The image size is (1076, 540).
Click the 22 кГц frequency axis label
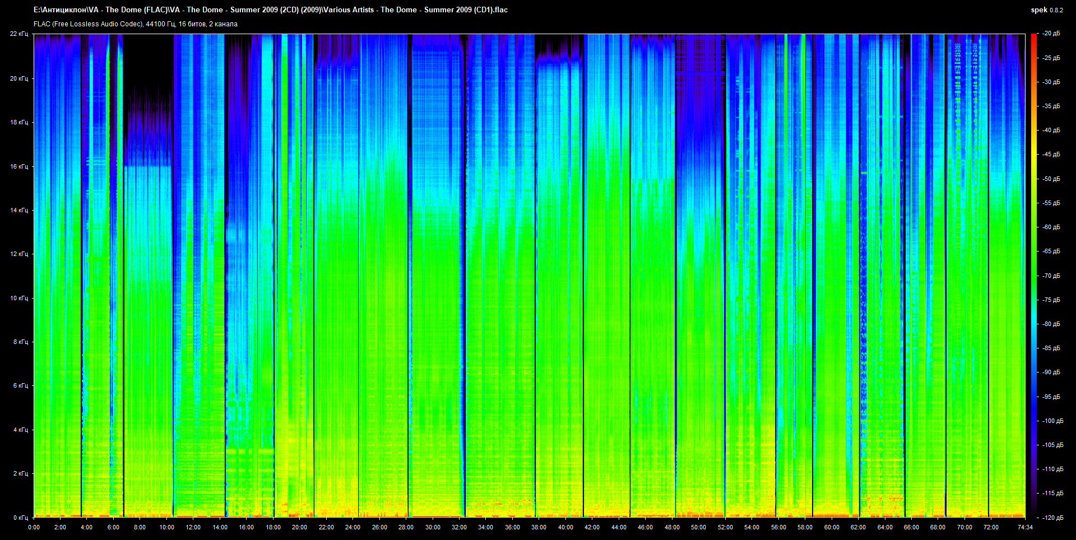(x=19, y=34)
